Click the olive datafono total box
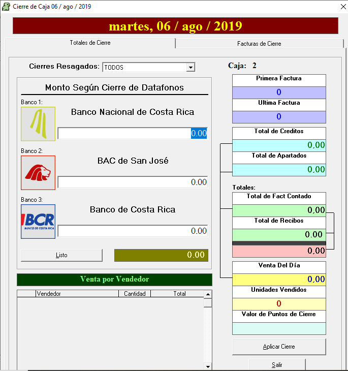 (161, 255)
